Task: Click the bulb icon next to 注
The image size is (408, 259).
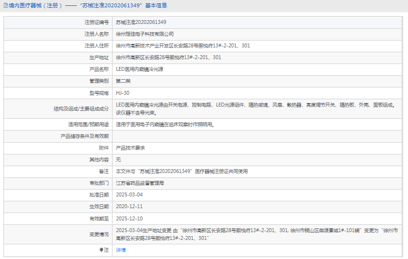Action: coord(101,250)
